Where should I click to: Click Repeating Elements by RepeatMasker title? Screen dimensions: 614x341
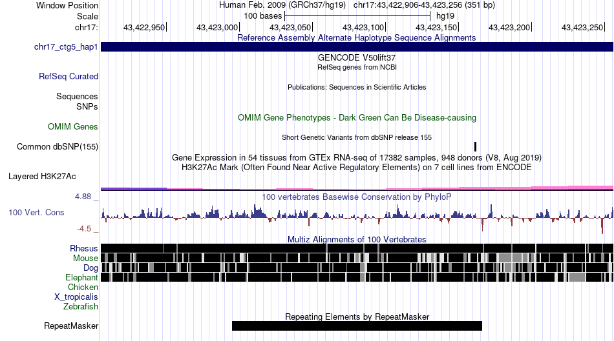point(357,317)
